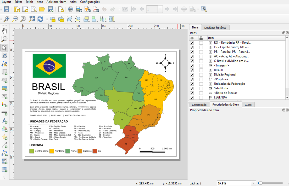Screen dimensions: 289x186
Task: Click the Save Project icon
Action: (x=7, y=9)
